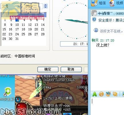
Task: Select day 28 in the calendar
Action: pyautogui.click(x=43, y=34)
